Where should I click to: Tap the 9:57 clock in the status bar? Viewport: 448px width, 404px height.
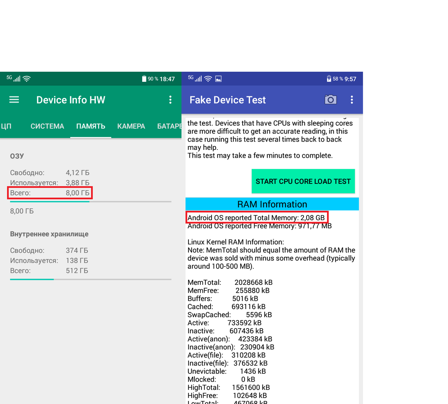point(350,79)
